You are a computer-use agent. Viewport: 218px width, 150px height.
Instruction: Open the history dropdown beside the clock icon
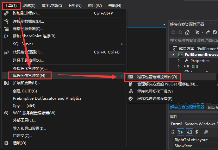click(202, 32)
